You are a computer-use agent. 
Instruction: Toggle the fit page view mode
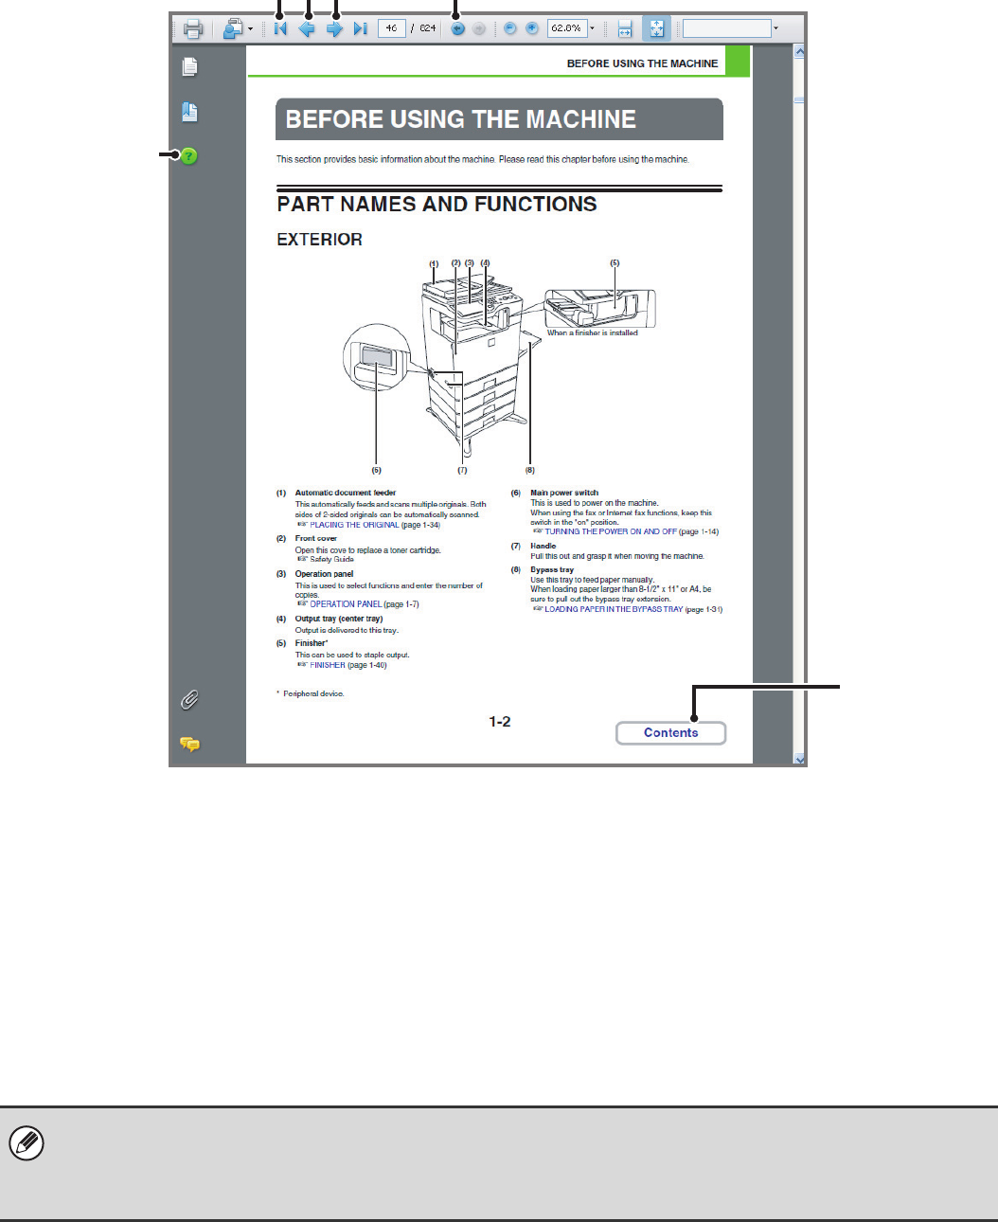(656, 28)
